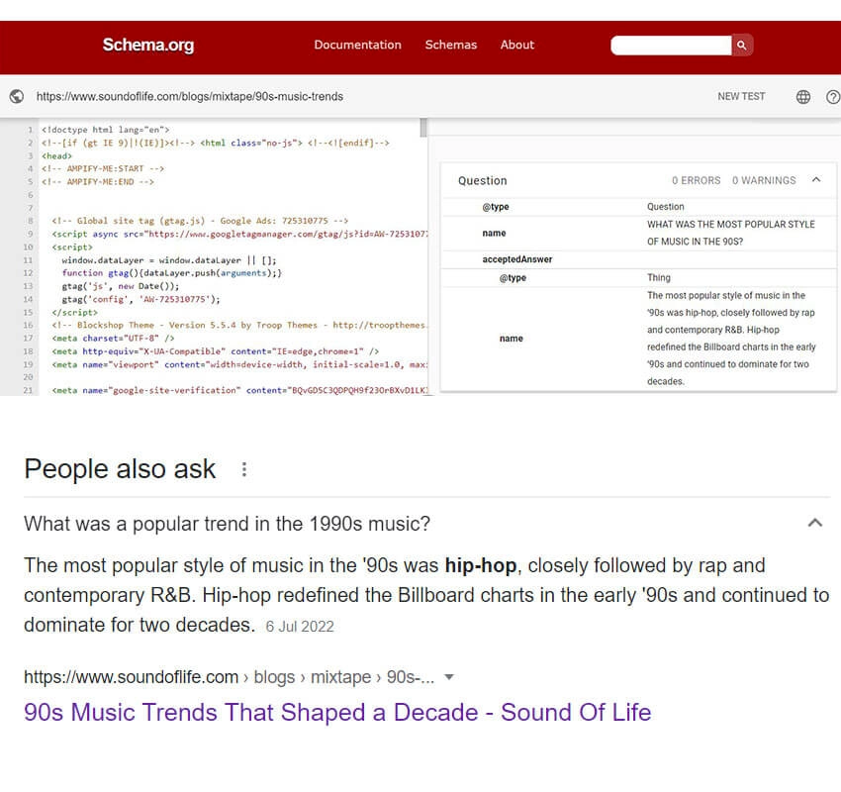Click the red search magnifier button
This screenshot has width=841, height=792.
(x=742, y=46)
